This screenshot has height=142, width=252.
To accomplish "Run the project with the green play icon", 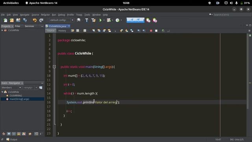I will point(100,20).
